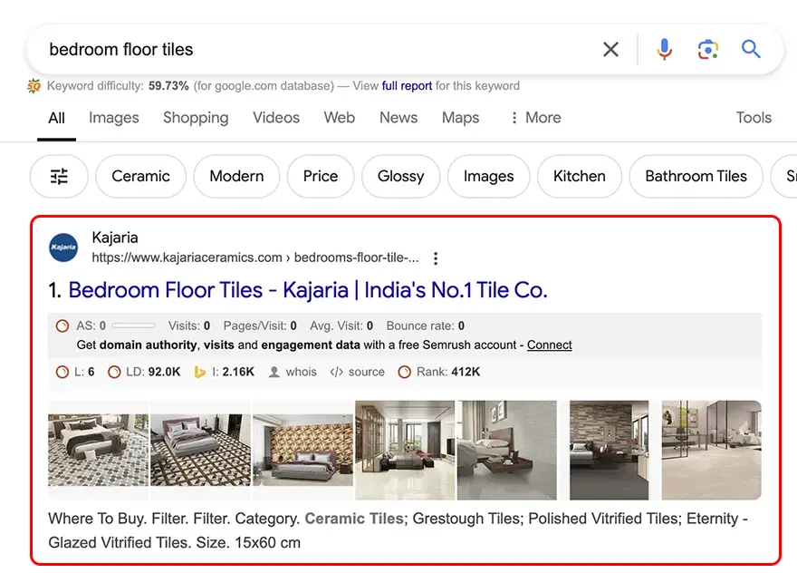
Task: View page source code link
Action: tap(357, 372)
